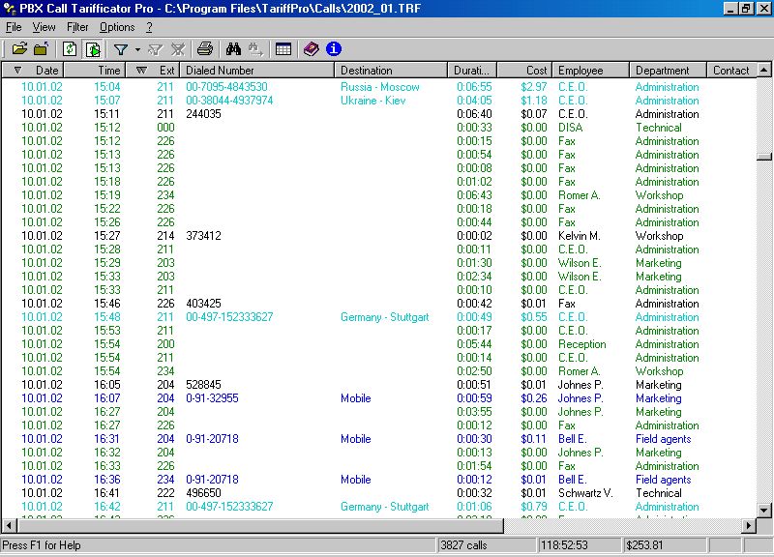Click the 3827 calls status bar entry

(487, 545)
